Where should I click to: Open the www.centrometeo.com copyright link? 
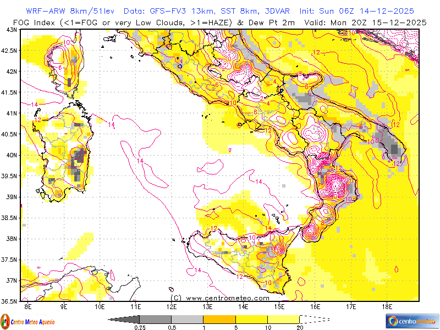[219, 298]
